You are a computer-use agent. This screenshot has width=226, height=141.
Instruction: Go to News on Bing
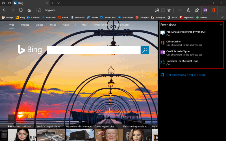(x=66, y=25)
